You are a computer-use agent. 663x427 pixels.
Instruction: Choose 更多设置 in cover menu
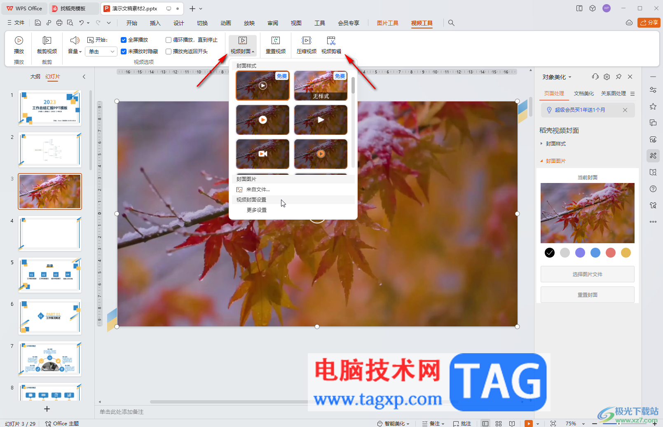(257, 210)
